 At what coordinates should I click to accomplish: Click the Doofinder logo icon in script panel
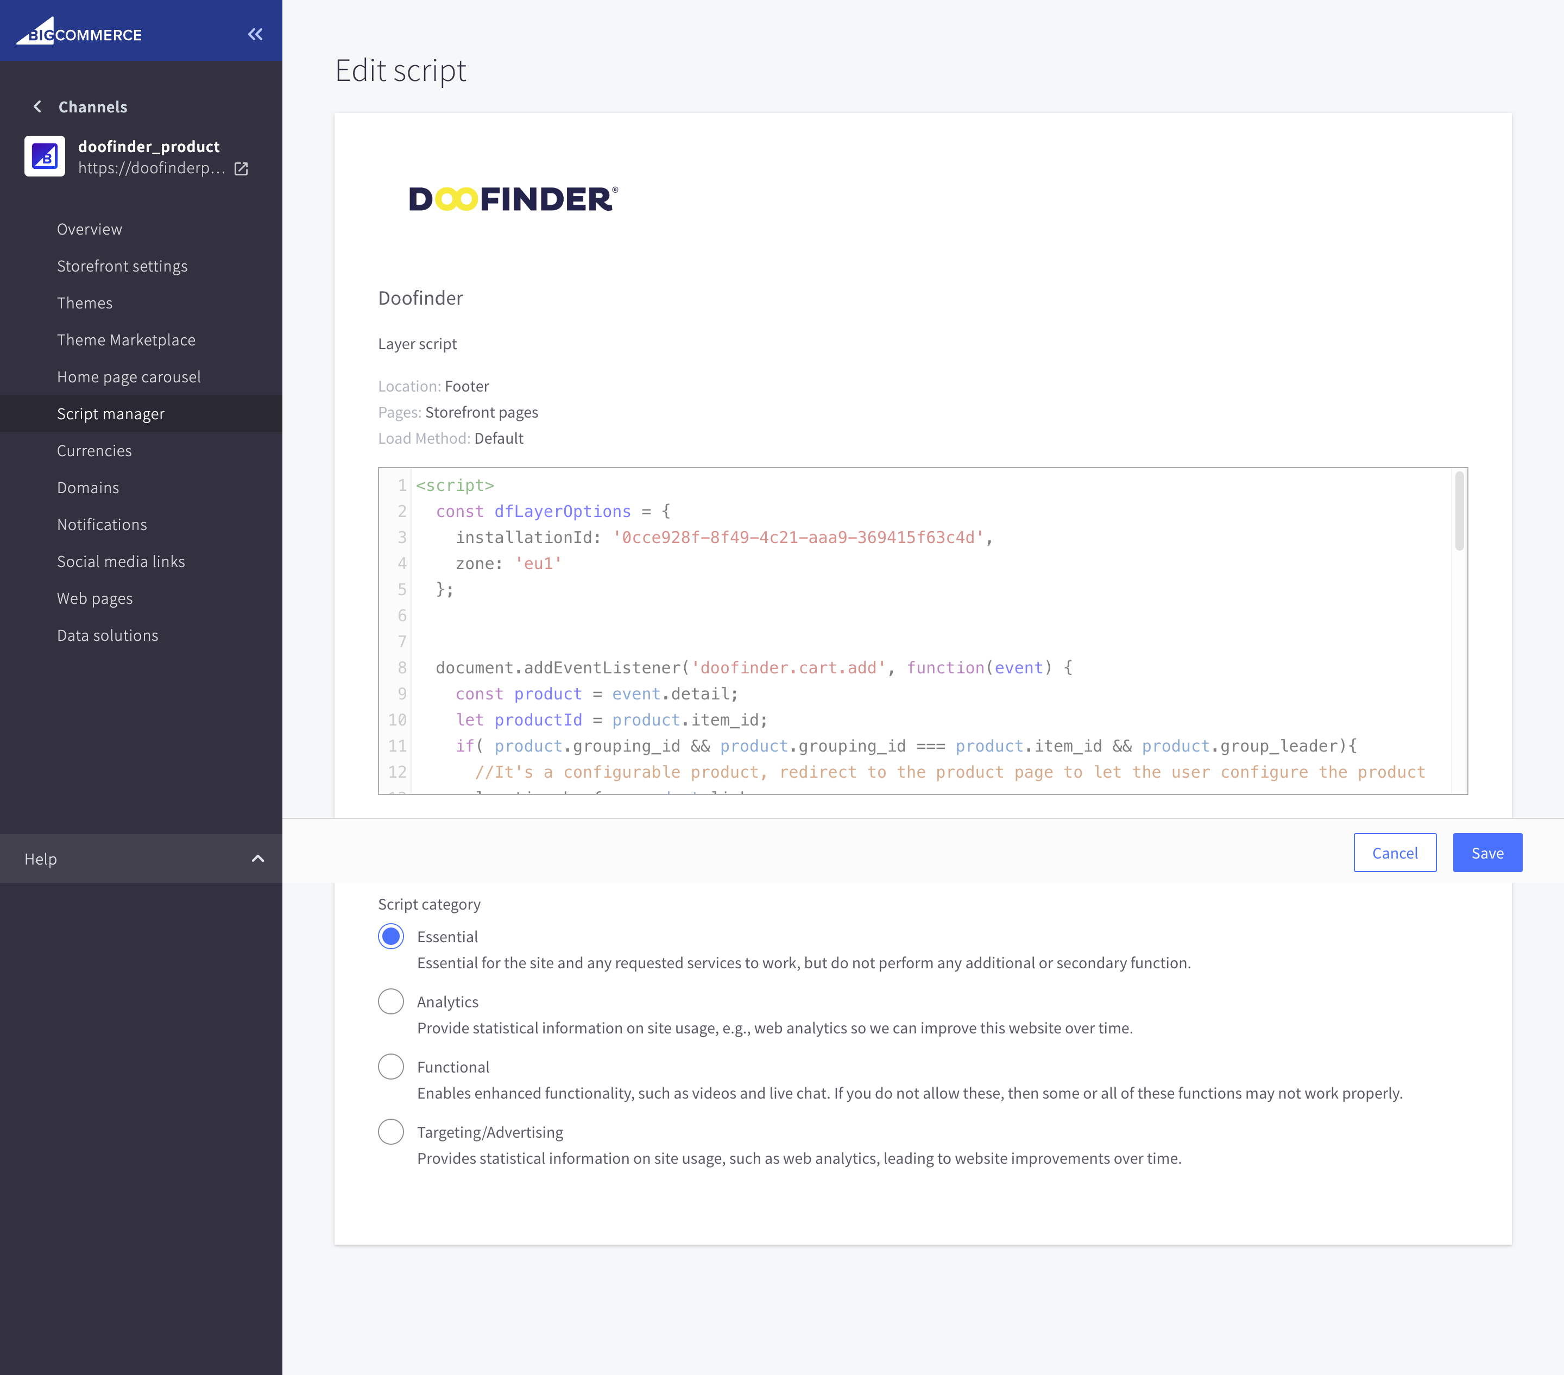tap(515, 198)
